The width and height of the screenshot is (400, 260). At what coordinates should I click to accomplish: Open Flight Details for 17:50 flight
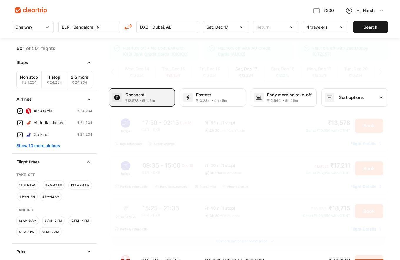(366, 144)
